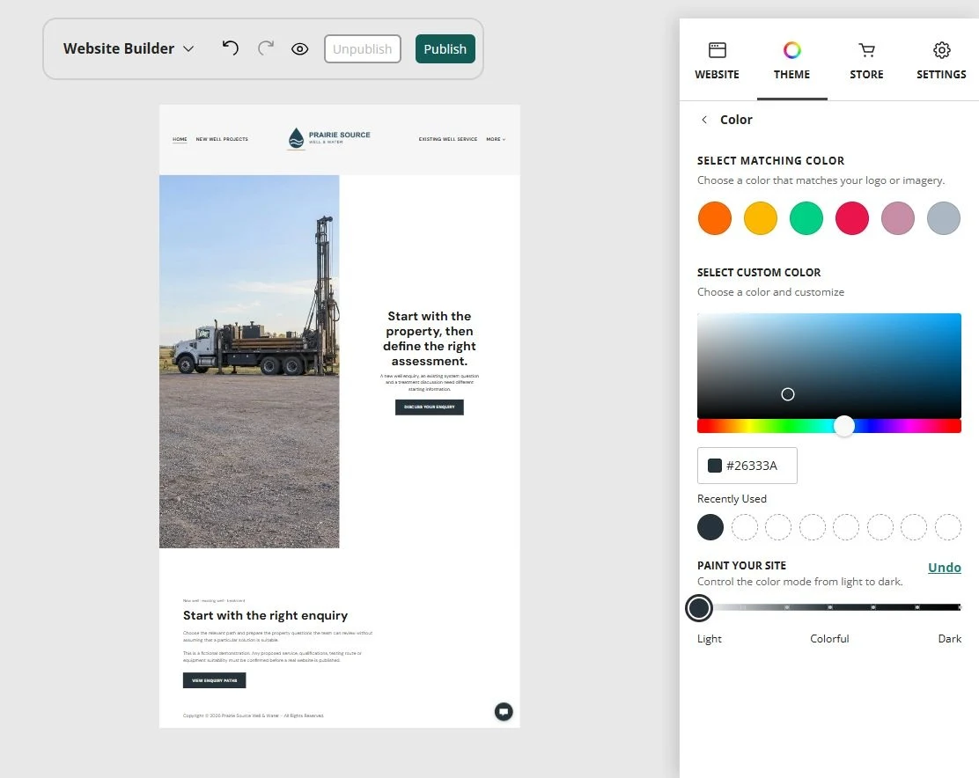Click the hue slider handle
This screenshot has height=778, width=979.
[x=844, y=426]
